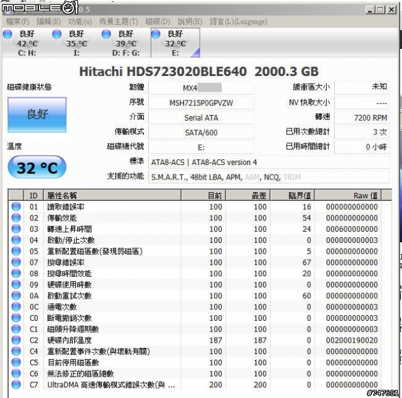The width and height of the screenshot is (402, 398).
Task: Click the 32 °C temperature indicator
Action: (x=37, y=167)
